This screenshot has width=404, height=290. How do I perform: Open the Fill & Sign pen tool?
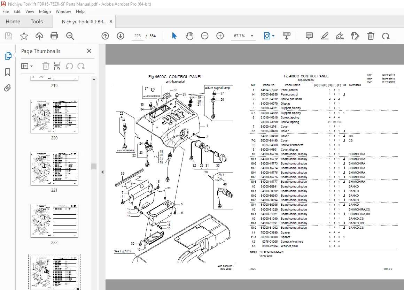click(x=340, y=36)
